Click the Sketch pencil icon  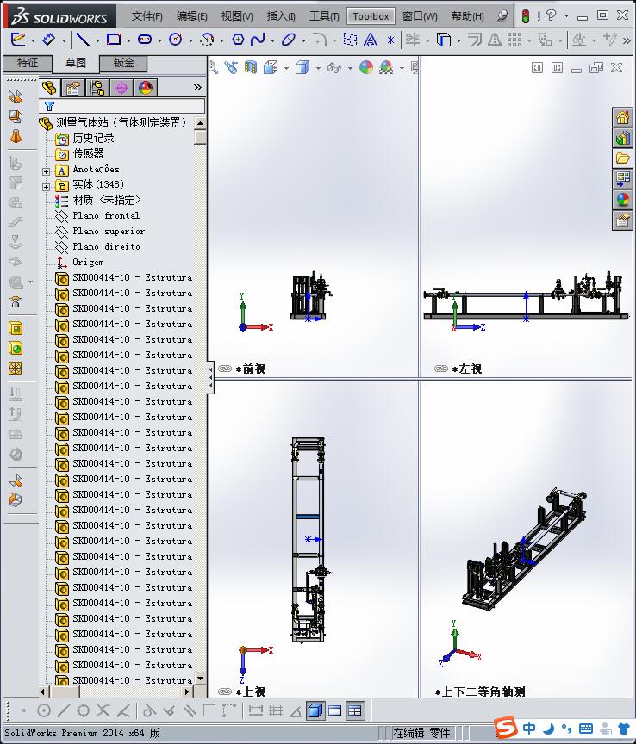click(x=18, y=40)
